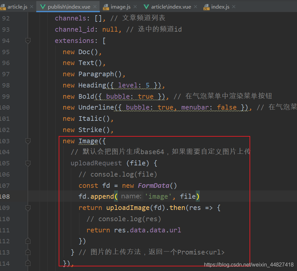Click the extensions property name
This screenshot has width=297, height=271.
pyautogui.click(x=74, y=41)
